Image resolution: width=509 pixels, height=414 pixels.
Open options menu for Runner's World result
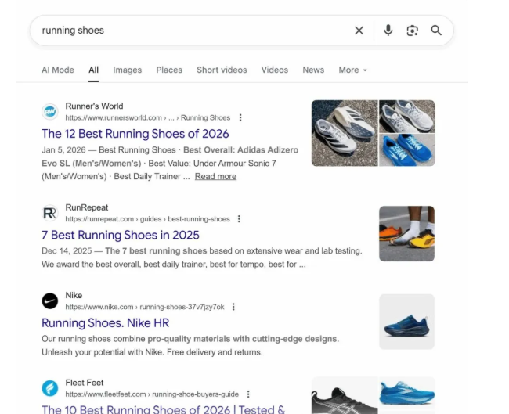[240, 117]
